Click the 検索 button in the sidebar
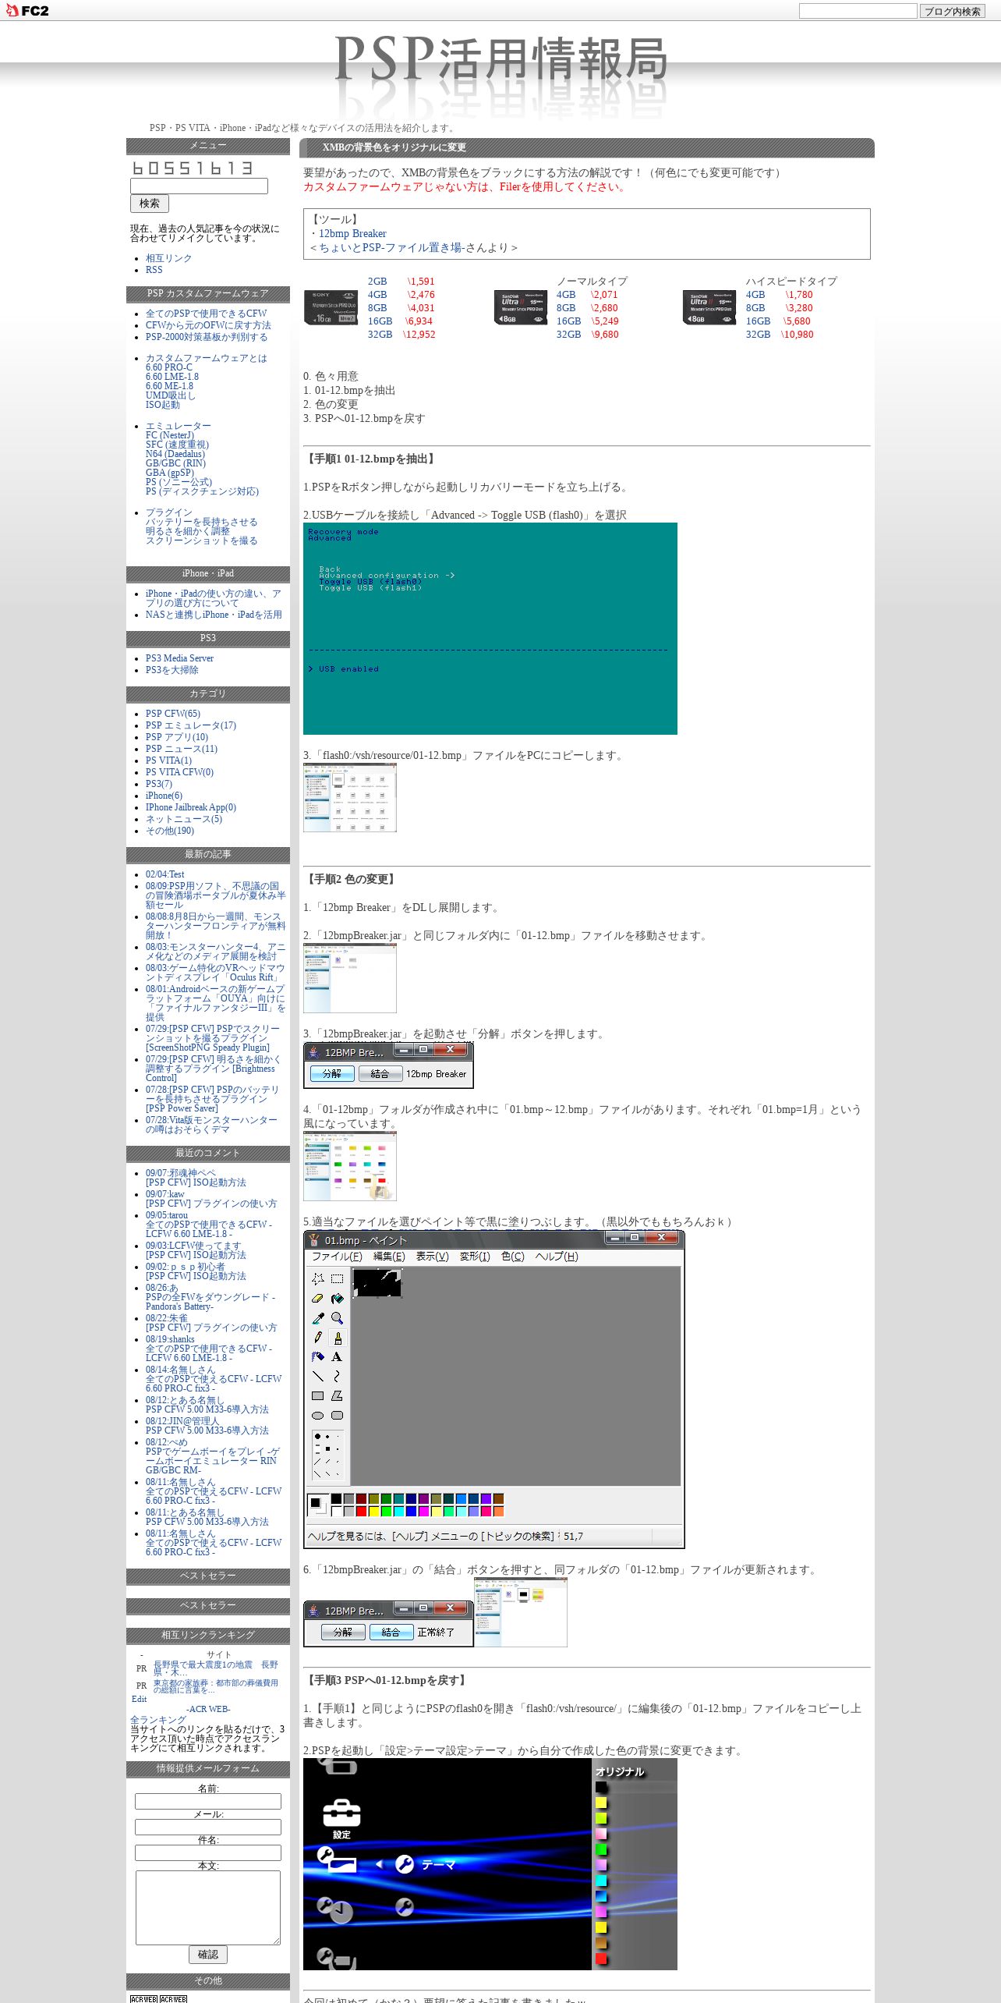Screen dimensions: 1001x2003 150,204
